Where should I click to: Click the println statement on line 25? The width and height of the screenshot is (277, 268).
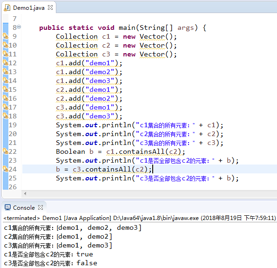(147, 179)
